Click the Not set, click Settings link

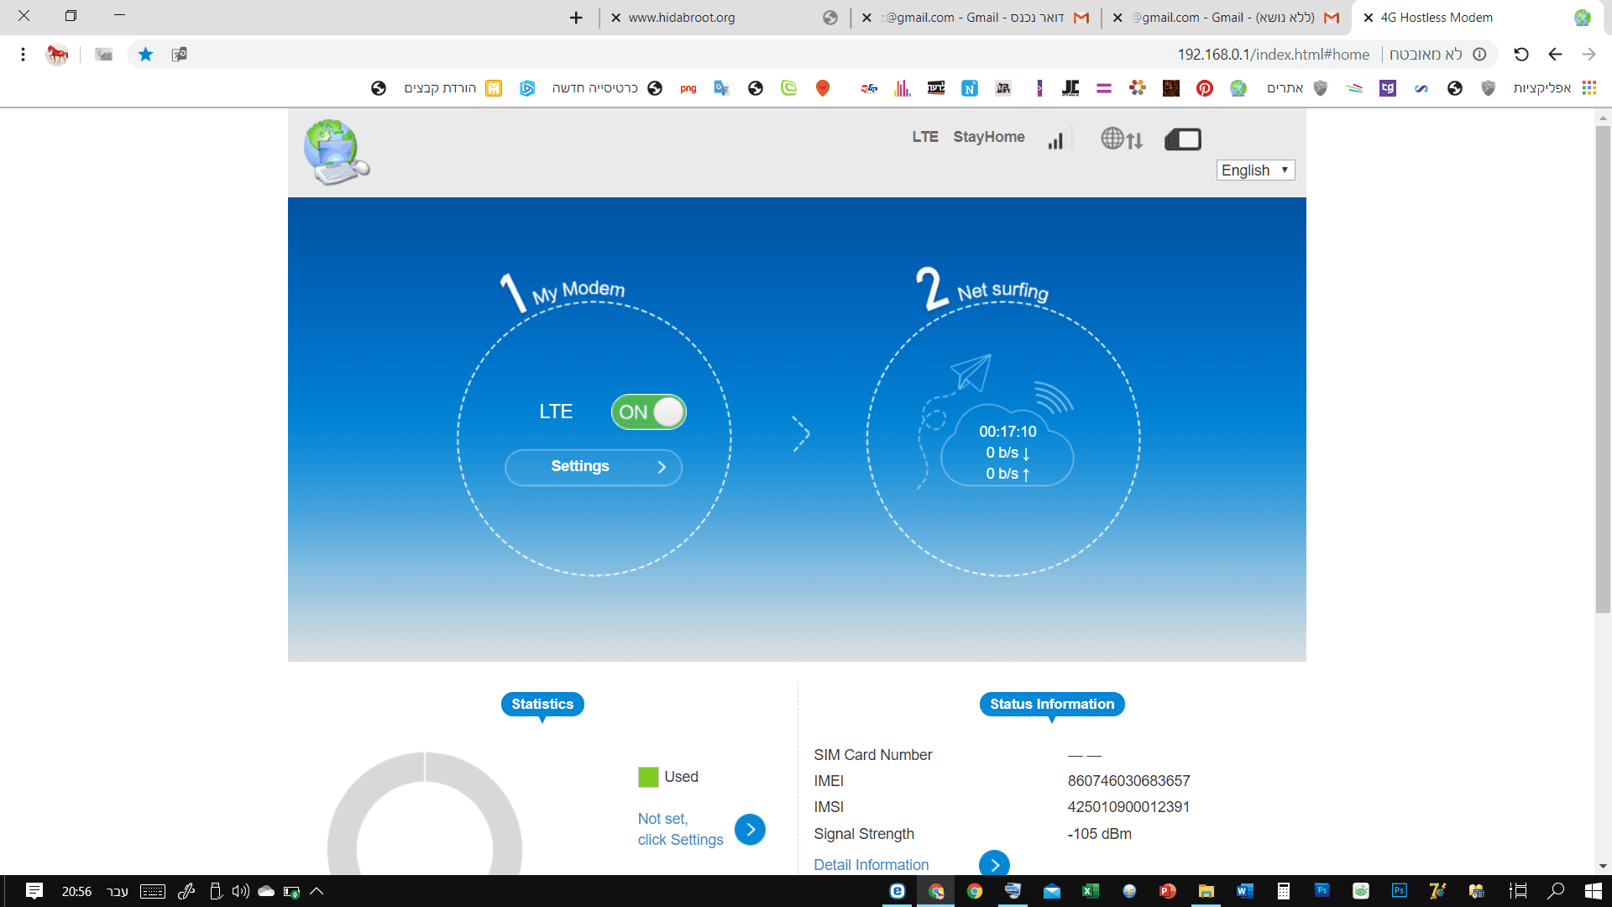pyautogui.click(x=679, y=829)
